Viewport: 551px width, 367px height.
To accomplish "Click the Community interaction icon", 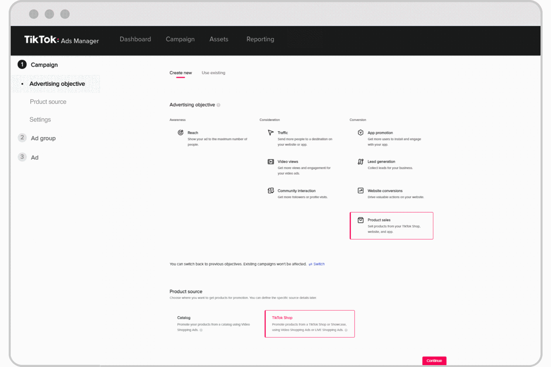I will [x=271, y=191].
